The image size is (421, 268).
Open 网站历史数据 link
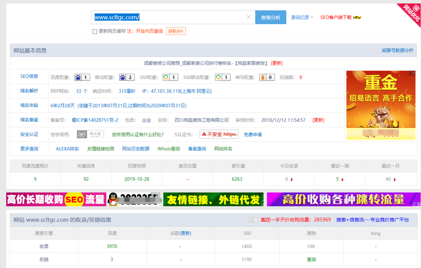(x=135, y=149)
